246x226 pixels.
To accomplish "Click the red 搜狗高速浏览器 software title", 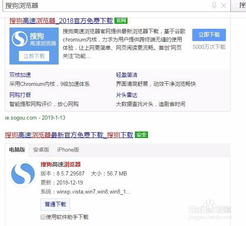I will click(x=61, y=164).
